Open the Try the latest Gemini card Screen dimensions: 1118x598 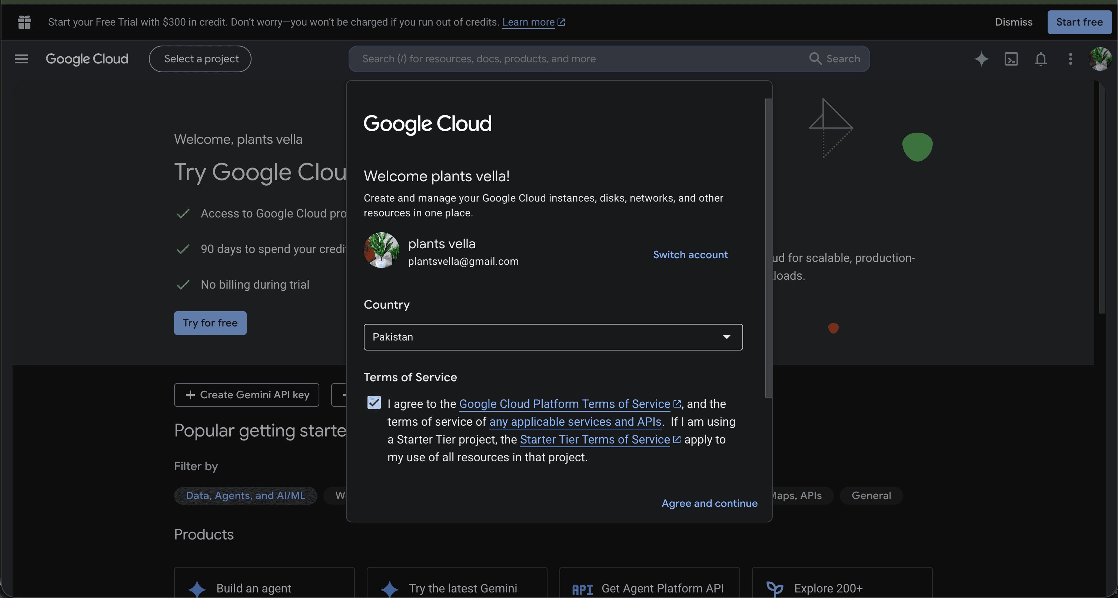point(457,582)
